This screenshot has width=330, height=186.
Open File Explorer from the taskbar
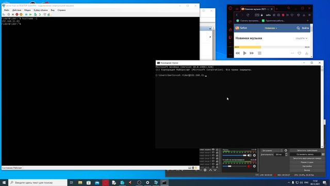(x=80, y=182)
